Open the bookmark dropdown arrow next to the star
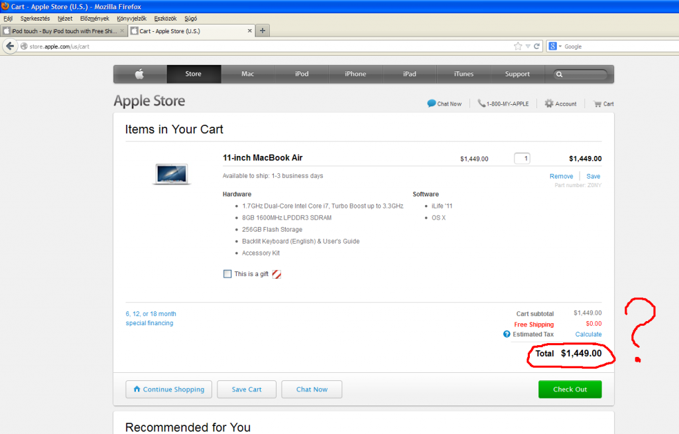679x434 pixels. click(x=528, y=46)
